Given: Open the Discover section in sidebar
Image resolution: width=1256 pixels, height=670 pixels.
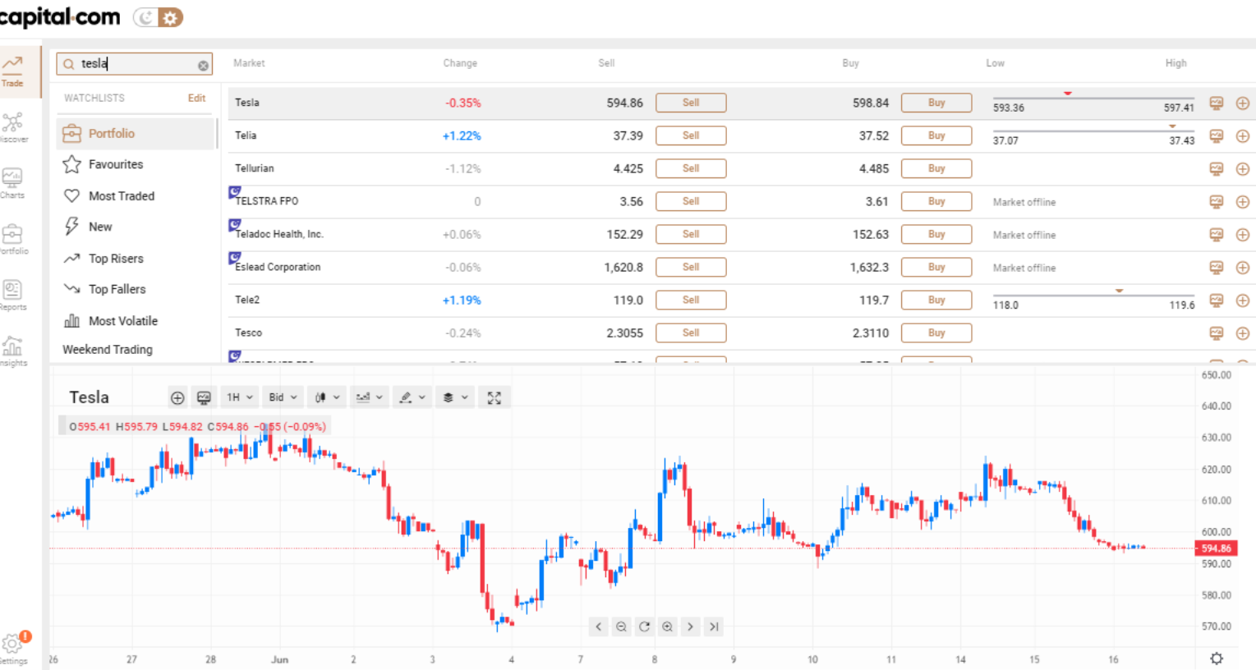Looking at the screenshot, I should [12, 127].
